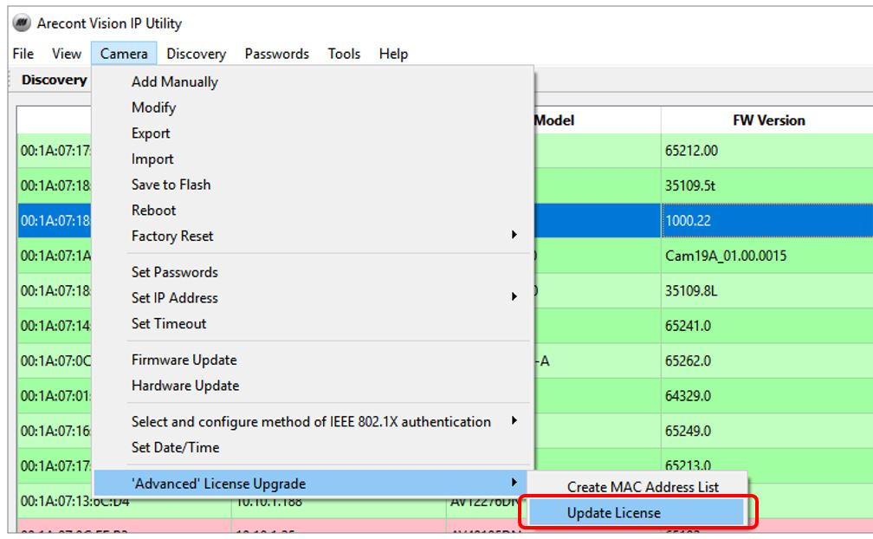Click the Reboot menu entry
Image resolution: width=873 pixels, height=539 pixels.
(x=314, y=210)
